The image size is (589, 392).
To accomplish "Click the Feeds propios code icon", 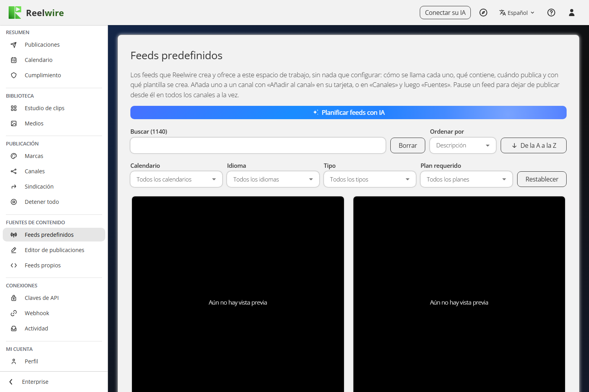I will (x=14, y=265).
